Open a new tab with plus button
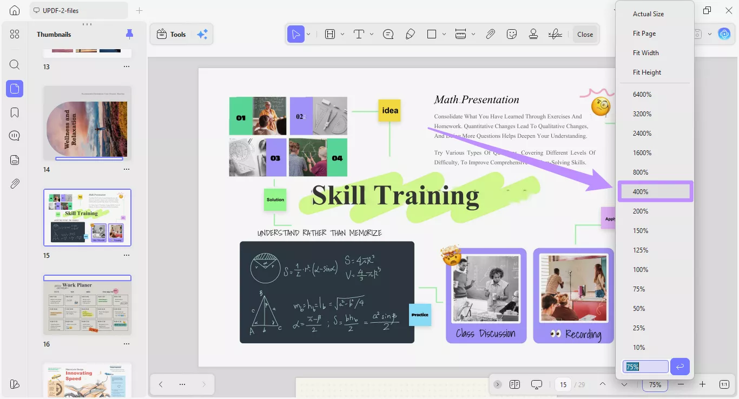 (139, 10)
